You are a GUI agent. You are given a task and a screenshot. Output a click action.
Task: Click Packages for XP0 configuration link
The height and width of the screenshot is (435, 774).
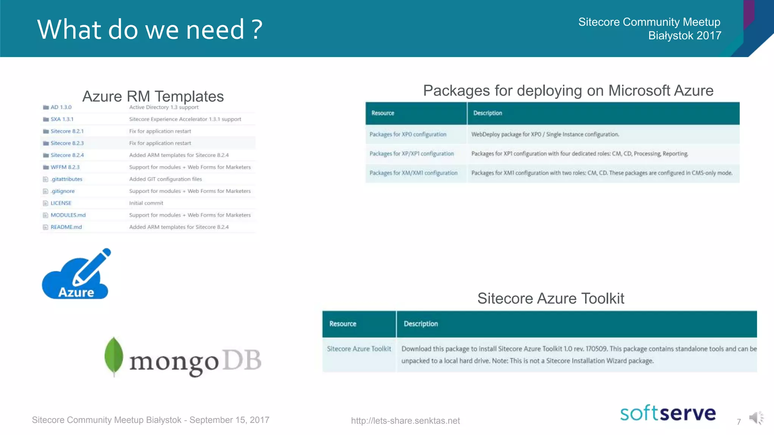click(408, 134)
